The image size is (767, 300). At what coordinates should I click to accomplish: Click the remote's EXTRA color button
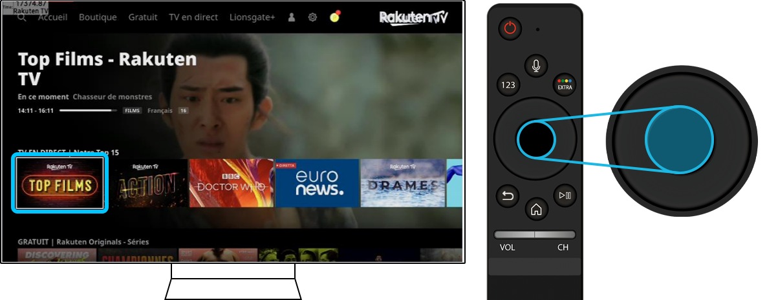[565, 85]
